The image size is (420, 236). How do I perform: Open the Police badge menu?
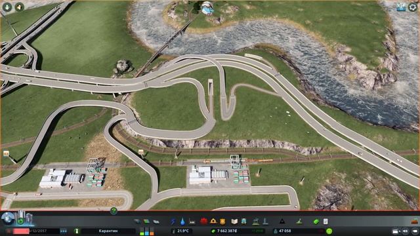222,222
